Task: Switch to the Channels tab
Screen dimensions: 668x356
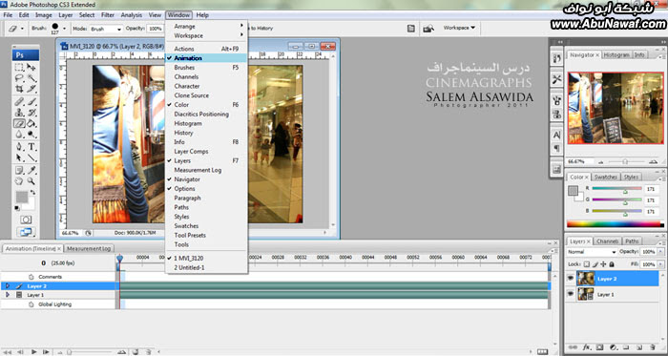Action: pyautogui.click(x=607, y=241)
